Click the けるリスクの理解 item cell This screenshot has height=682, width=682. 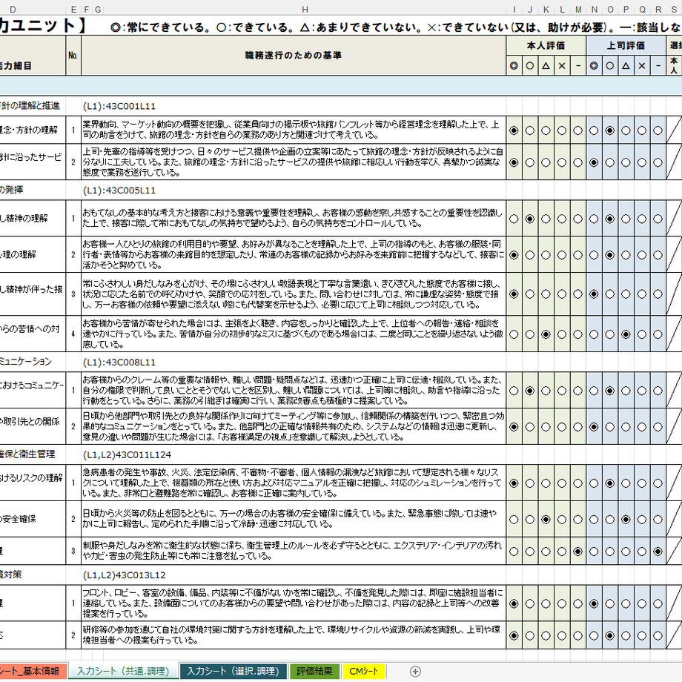pos(33,483)
